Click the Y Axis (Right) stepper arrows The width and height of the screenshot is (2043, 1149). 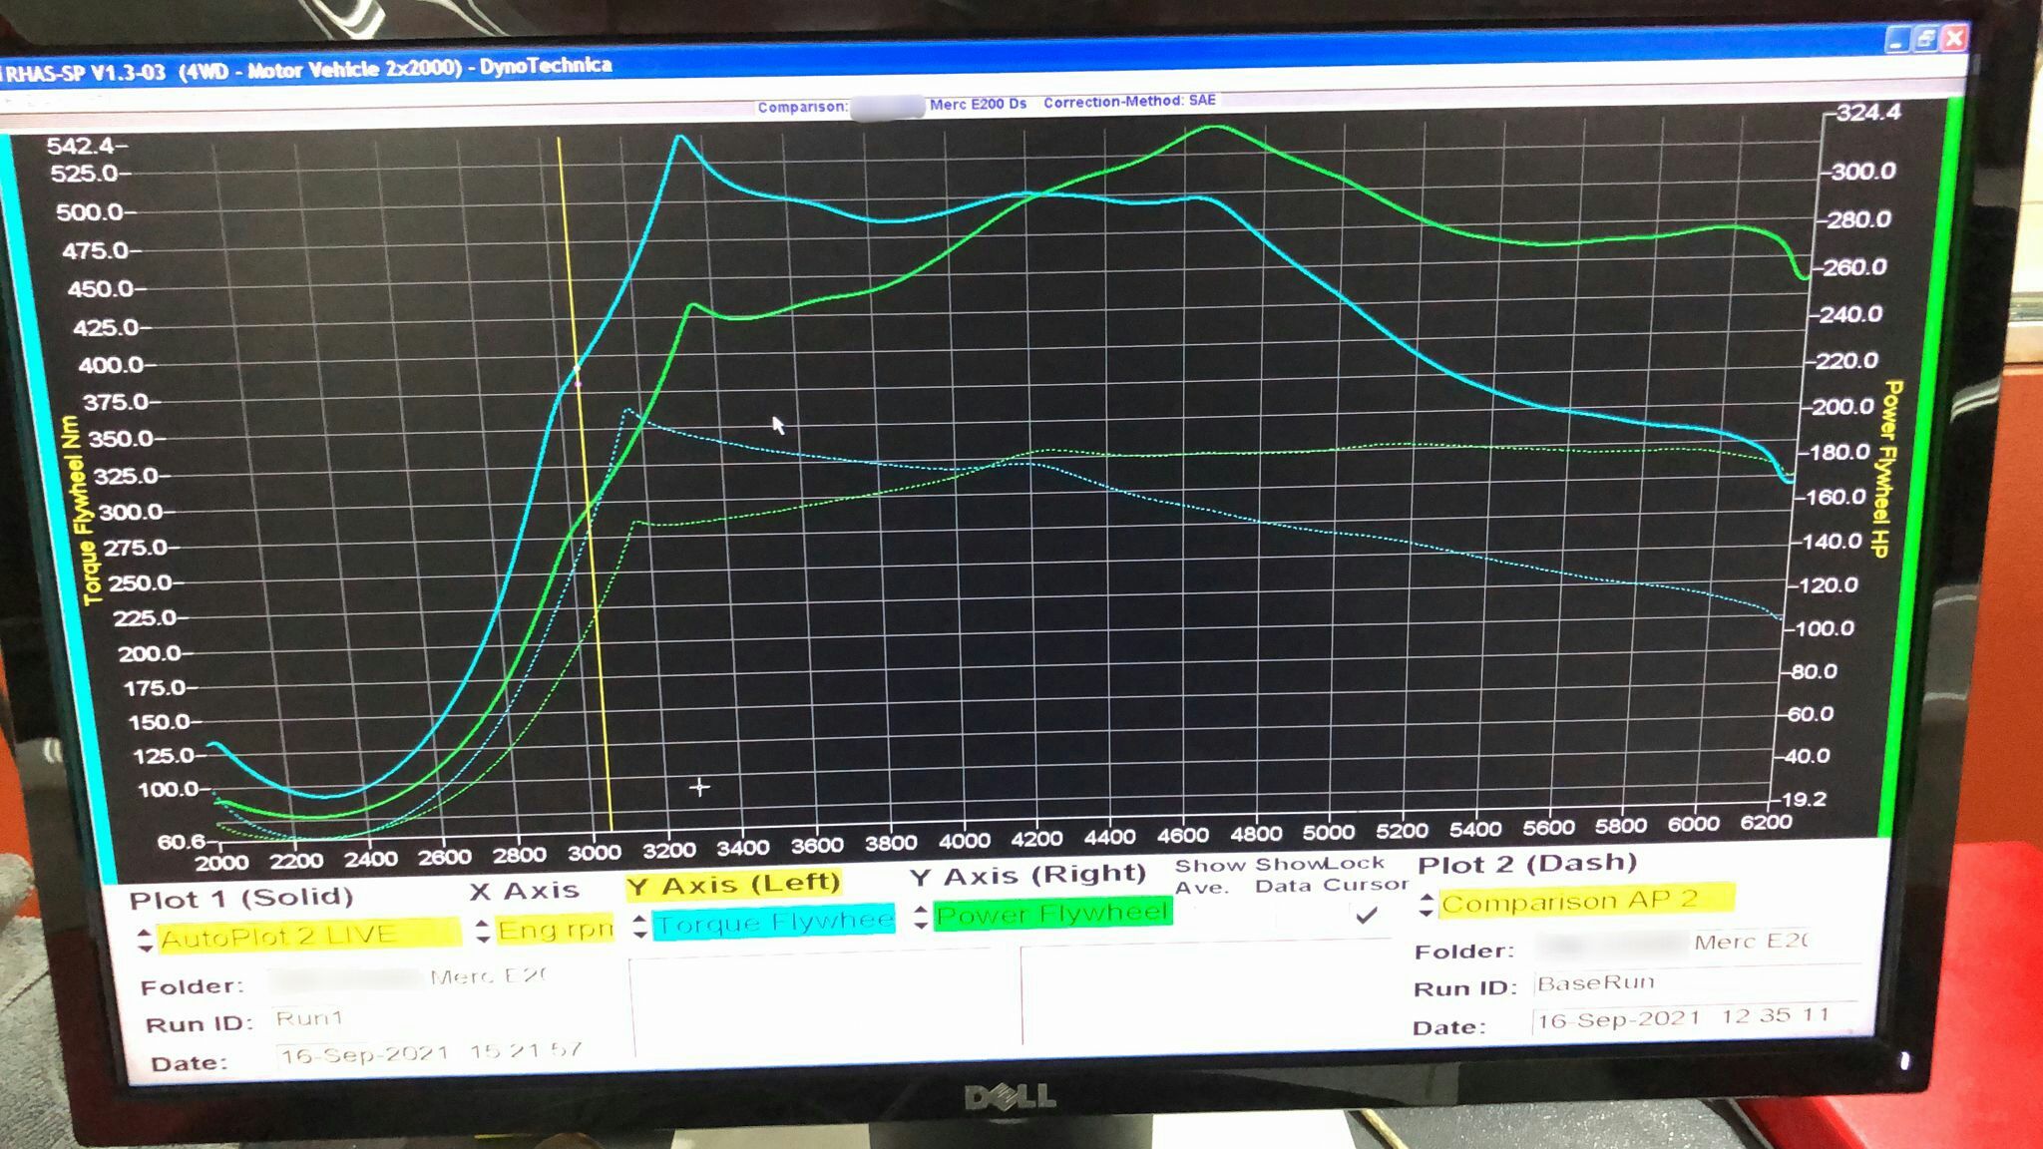pos(921,918)
